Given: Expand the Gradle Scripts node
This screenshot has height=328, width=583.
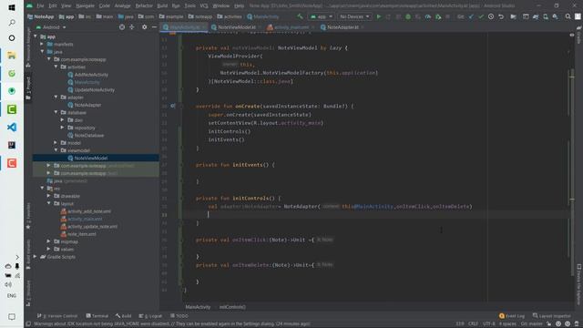Looking at the screenshot, I should pos(36,257).
